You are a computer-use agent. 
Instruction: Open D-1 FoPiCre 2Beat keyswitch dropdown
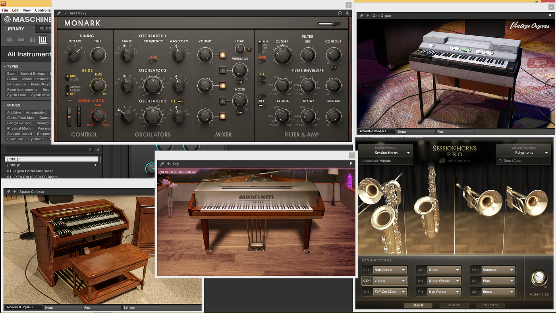coord(390,292)
